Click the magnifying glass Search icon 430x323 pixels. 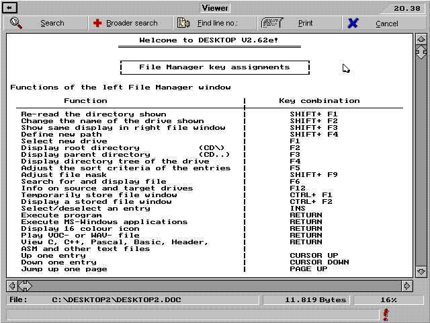pos(16,23)
